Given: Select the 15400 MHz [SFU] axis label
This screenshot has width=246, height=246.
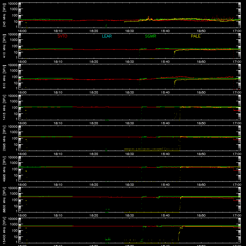Looking at the screenshot, I should pyautogui.click(x=4, y=230).
